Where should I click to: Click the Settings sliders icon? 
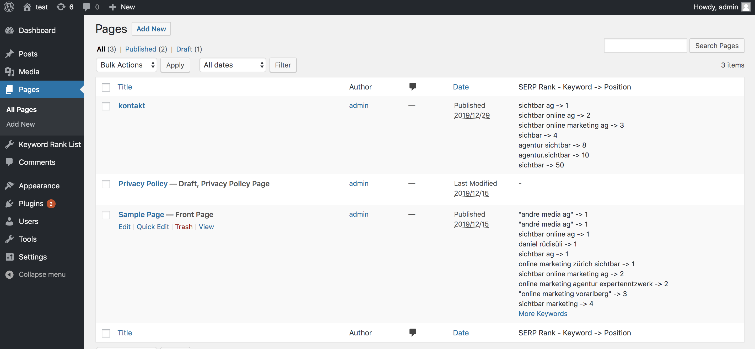(9, 257)
